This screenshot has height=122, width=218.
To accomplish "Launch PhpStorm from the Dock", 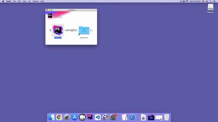I will tap(90, 117).
